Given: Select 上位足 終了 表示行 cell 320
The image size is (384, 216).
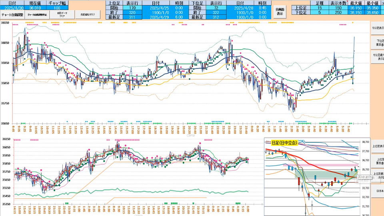Looking at the screenshot, I should click(x=132, y=12).
